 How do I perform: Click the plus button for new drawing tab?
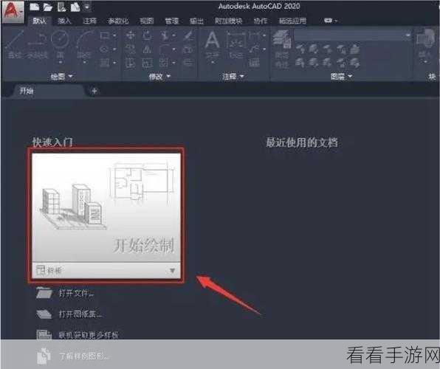pos(94,91)
